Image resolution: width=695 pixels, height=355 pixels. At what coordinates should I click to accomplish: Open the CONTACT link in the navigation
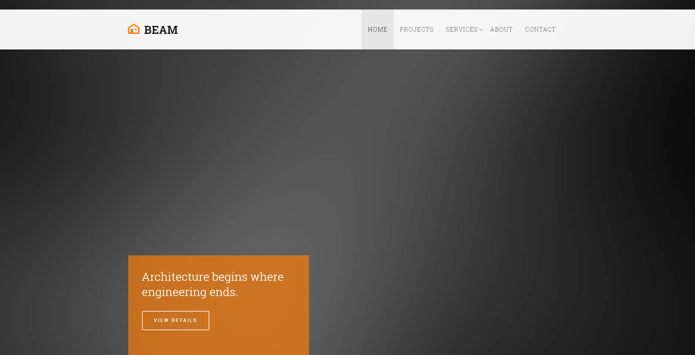[540, 29]
